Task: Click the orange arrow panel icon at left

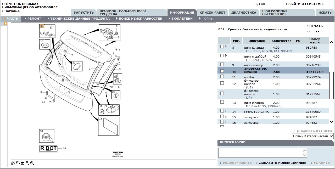Action: (x=5, y=24)
